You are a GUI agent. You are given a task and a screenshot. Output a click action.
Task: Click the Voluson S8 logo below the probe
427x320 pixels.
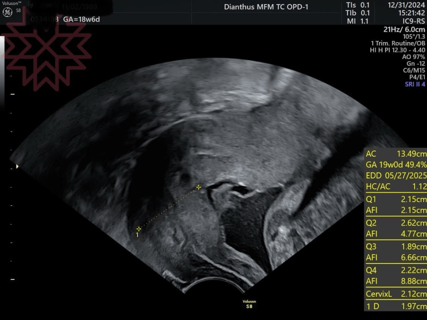(x=249, y=304)
